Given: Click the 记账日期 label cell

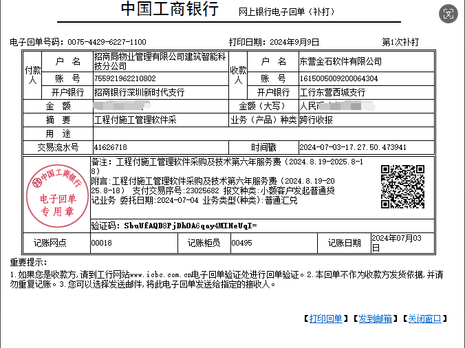Looking at the screenshot, I should pyautogui.click(x=344, y=243).
